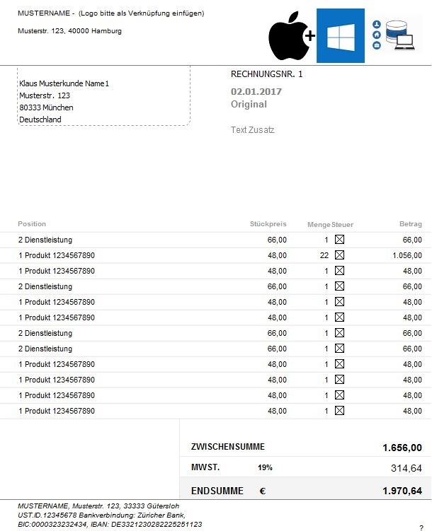432x531 pixels.
Task: Click the euro symbol beside ENDSUMME
Action: [x=263, y=491]
